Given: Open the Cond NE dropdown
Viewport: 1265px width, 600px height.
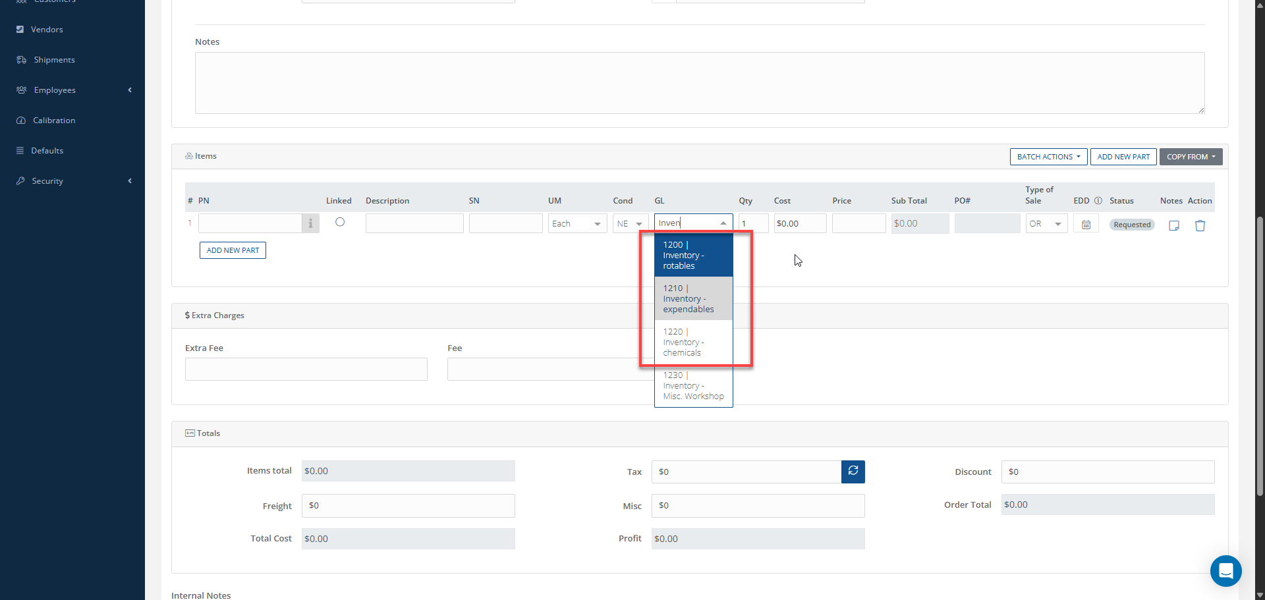Looking at the screenshot, I should (x=630, y=224).
